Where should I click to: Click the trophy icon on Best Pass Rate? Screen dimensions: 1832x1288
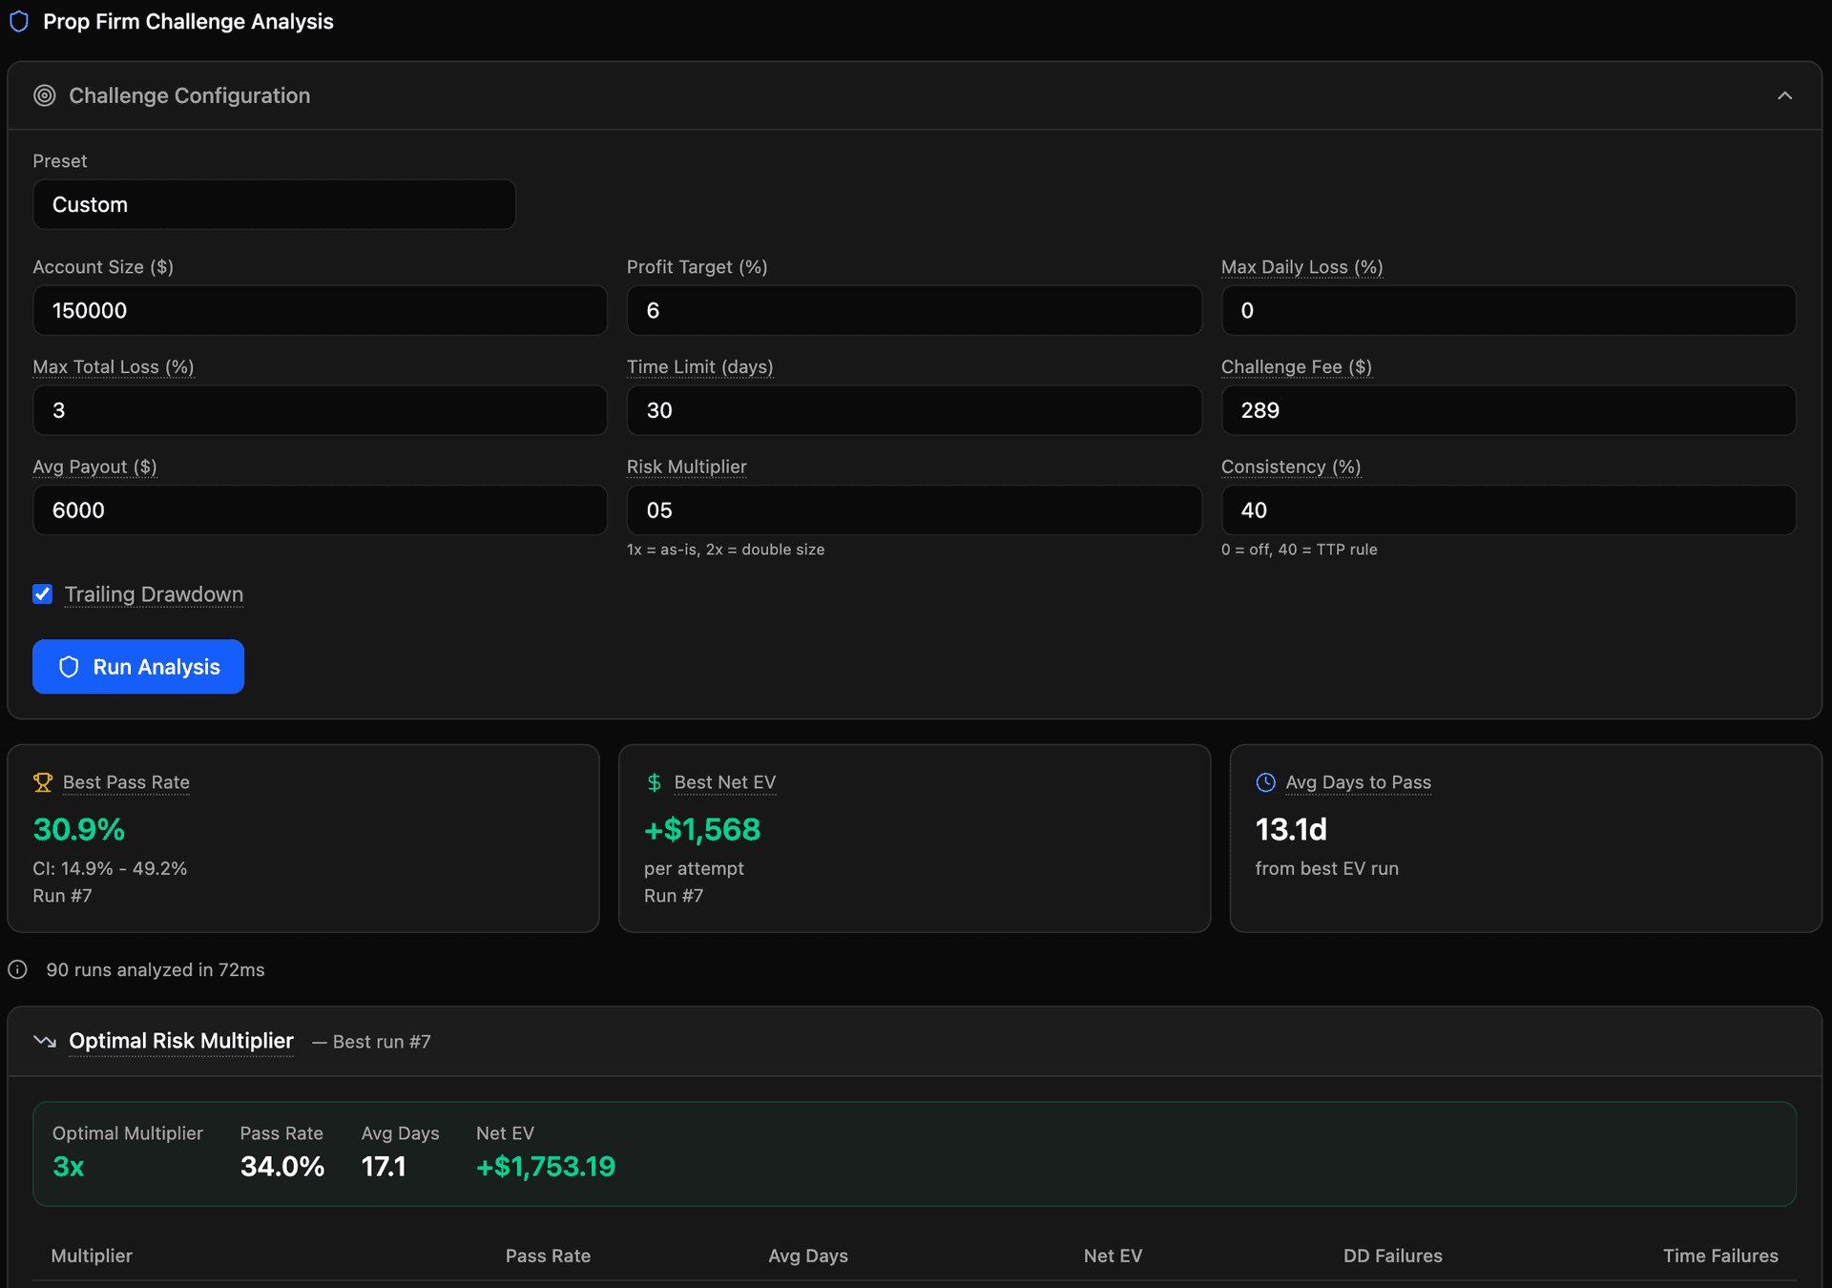[x=43, y=782]
